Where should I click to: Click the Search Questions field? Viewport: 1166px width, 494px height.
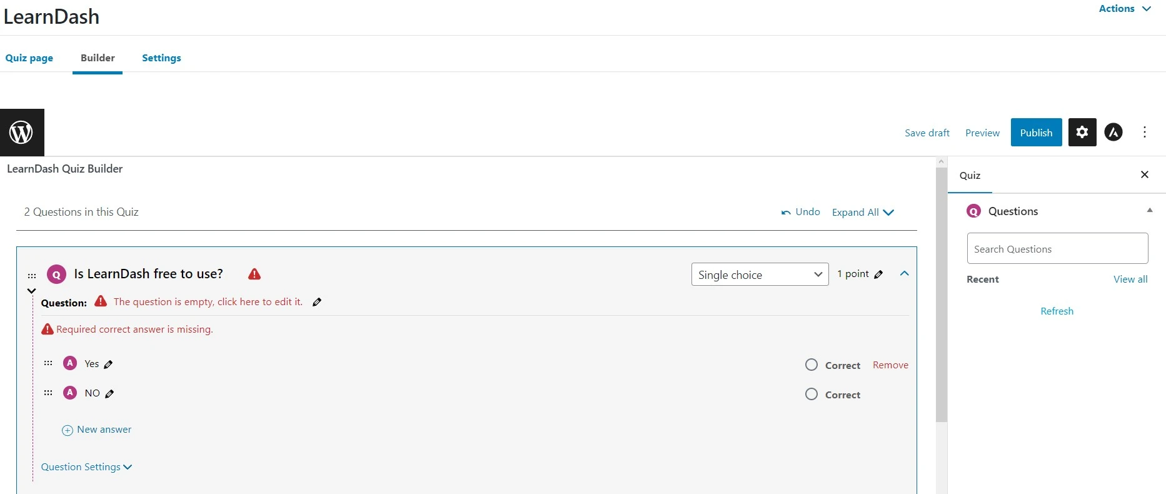(1057, 248)
